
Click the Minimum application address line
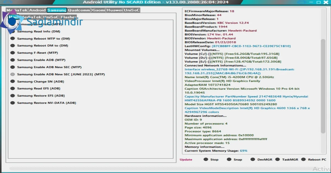[219, 135]
